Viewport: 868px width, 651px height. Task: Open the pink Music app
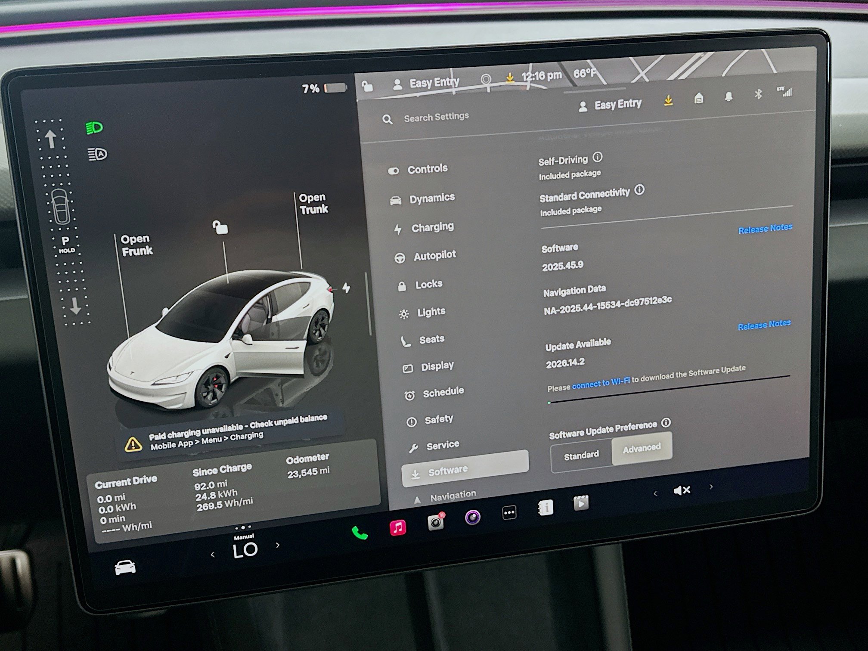(398, 527)
